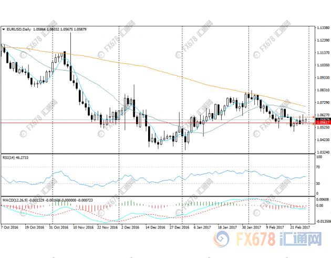Click the triangle icon before EURUSD,Daily
This screenshot has width=331, height=258.
[4, 29]
